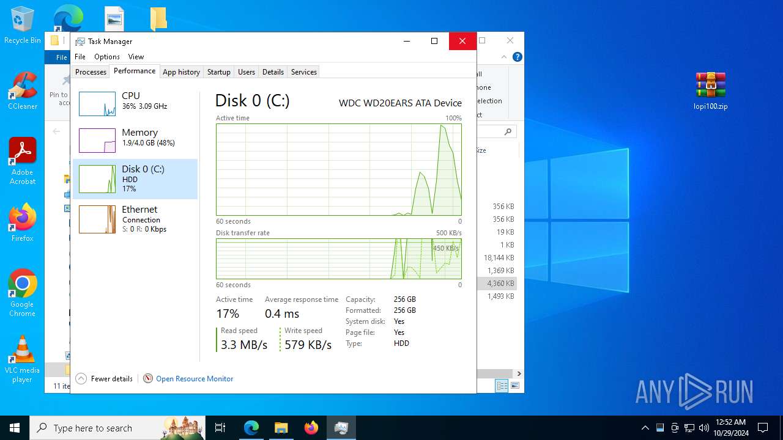Switch File Explorer to large icons view
Screen dimensions: 783x440
(x=515, y=386)
